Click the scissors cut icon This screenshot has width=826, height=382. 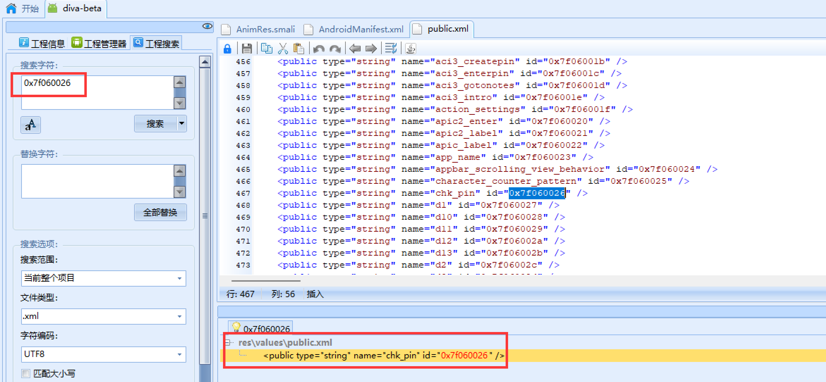(x=283, y=48)
